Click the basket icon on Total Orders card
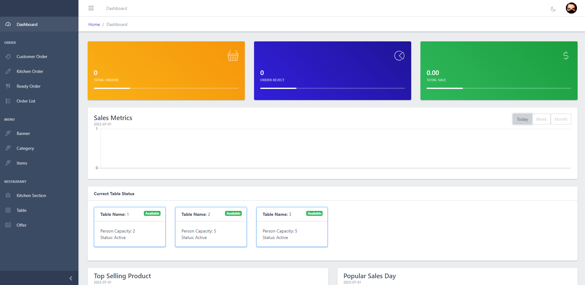 click(x=233, y=56)
